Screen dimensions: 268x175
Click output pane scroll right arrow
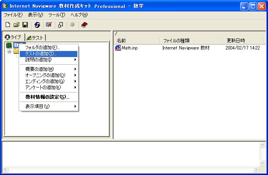pyautogui.click(x=256, y=169)
